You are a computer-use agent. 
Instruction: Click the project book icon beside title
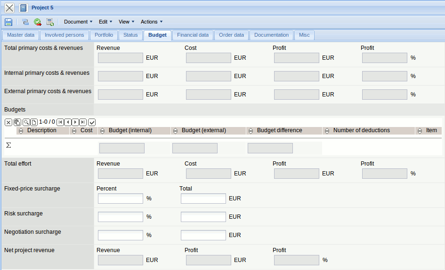pos(24,8)
